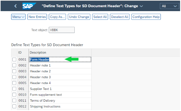This screenshot has height=111, width=181.
Task: Go back using the left arrow icon
Action: click(x=16, y=6)
